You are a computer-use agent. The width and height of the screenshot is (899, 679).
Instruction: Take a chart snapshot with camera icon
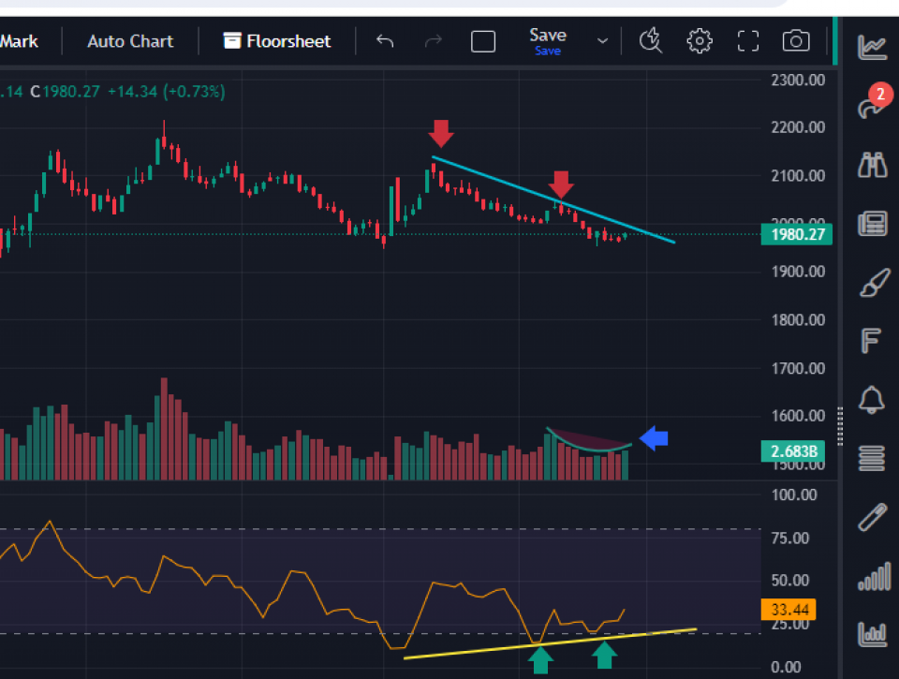[796, 41]
